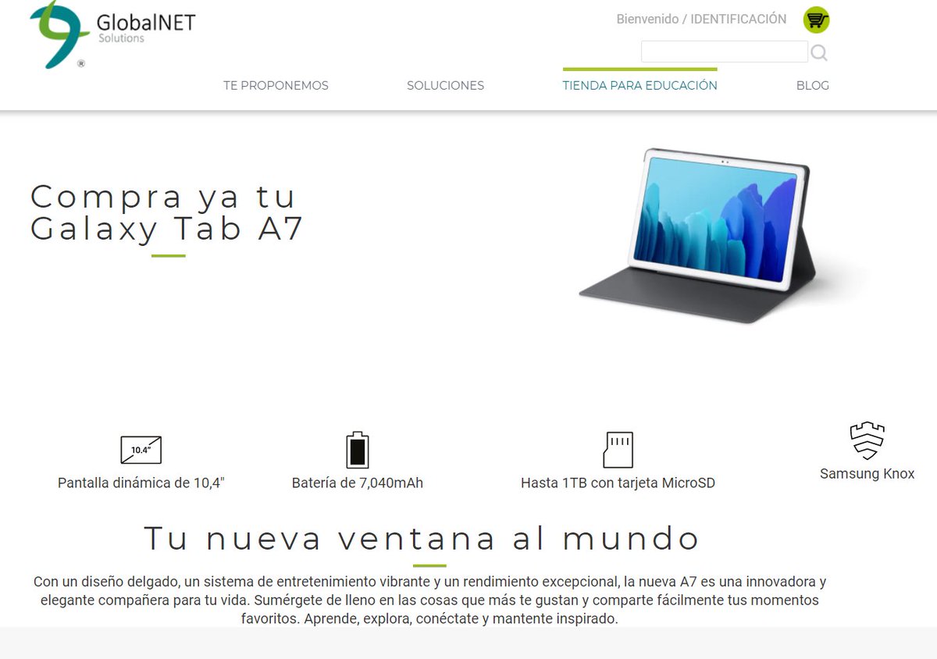Click the MicroSD card icon
The height and width of the screenshot is (659, 937).
tap(618, 450)
